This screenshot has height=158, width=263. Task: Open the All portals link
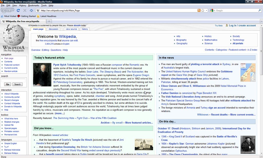coord(238,43)
